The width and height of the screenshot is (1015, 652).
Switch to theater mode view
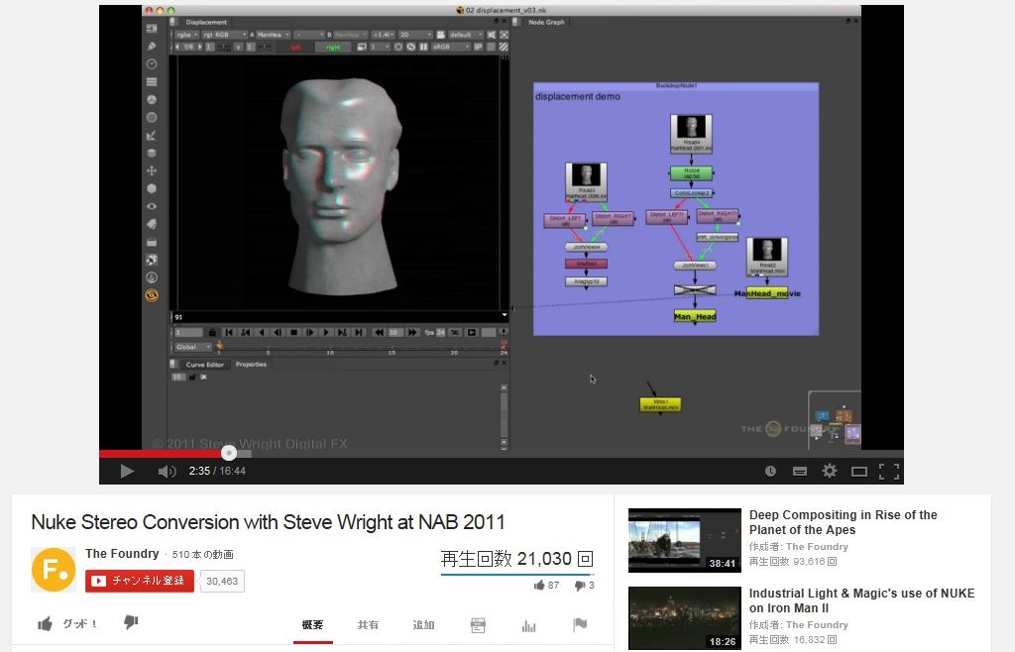coord(859,472)
